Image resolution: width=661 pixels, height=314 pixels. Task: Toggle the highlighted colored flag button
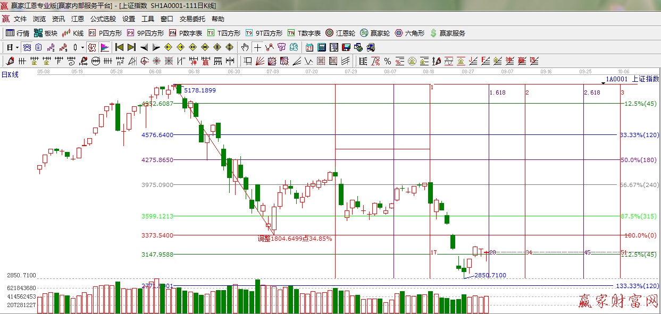(x=105, y=47)
